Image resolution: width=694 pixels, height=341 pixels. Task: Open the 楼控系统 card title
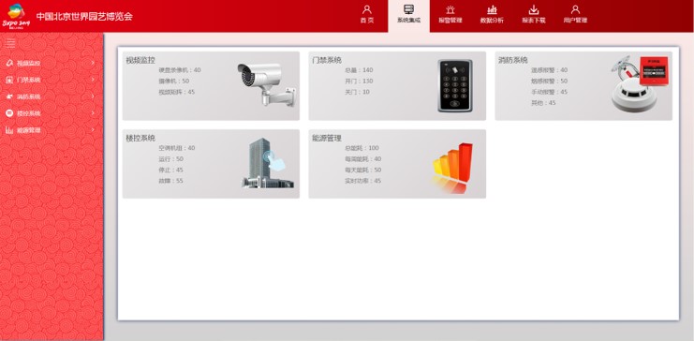pyautogui.click(x=140, y=138)
